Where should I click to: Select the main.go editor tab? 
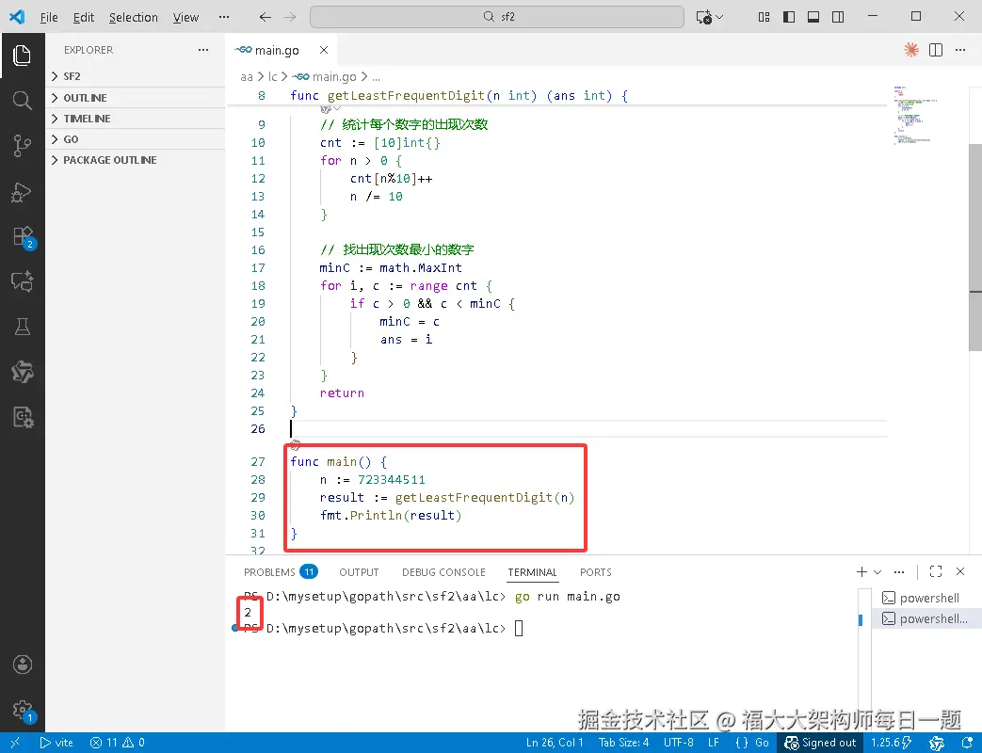click(x=276, y=50)
